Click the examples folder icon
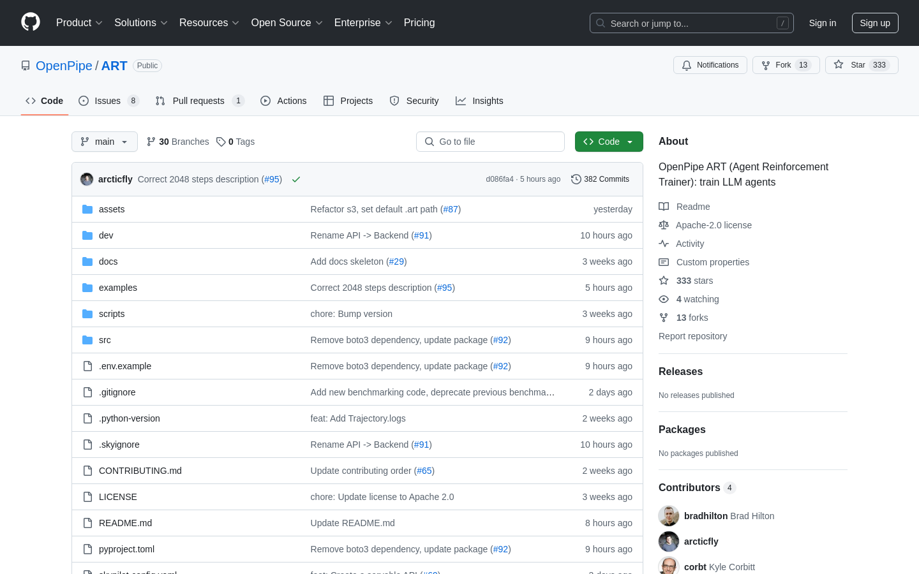Image resolution: width=919 pixels, height=574 pixels. pyautogui.click(x=87, y=288)
